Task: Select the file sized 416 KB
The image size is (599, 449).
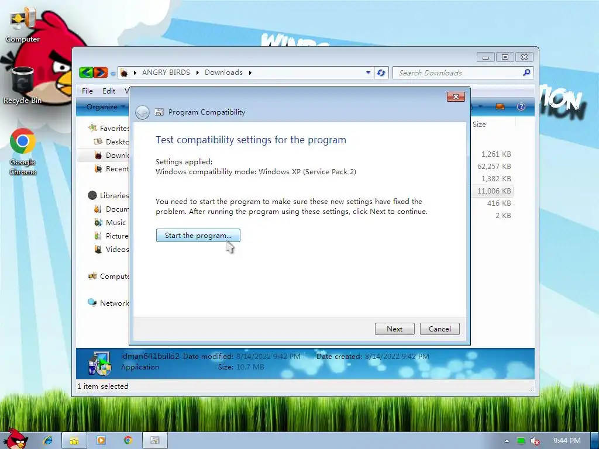Action: [499, 203]
